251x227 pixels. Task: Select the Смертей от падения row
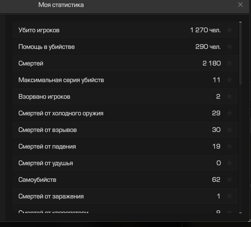(x=125, y=146)
